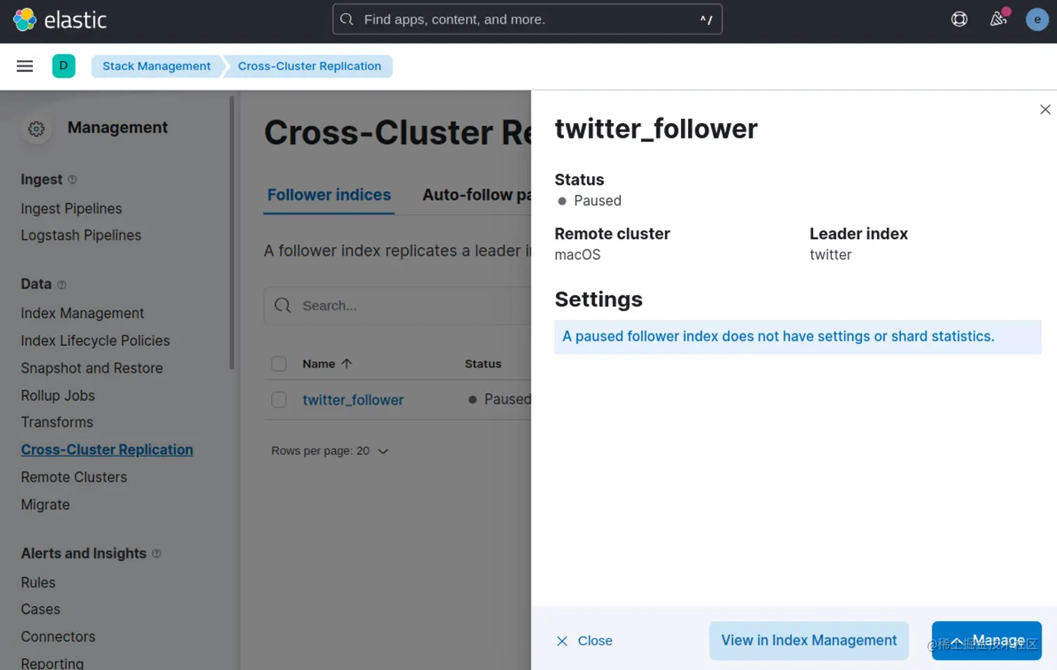Open Logstash Pipelines

[x=81, y=235]
